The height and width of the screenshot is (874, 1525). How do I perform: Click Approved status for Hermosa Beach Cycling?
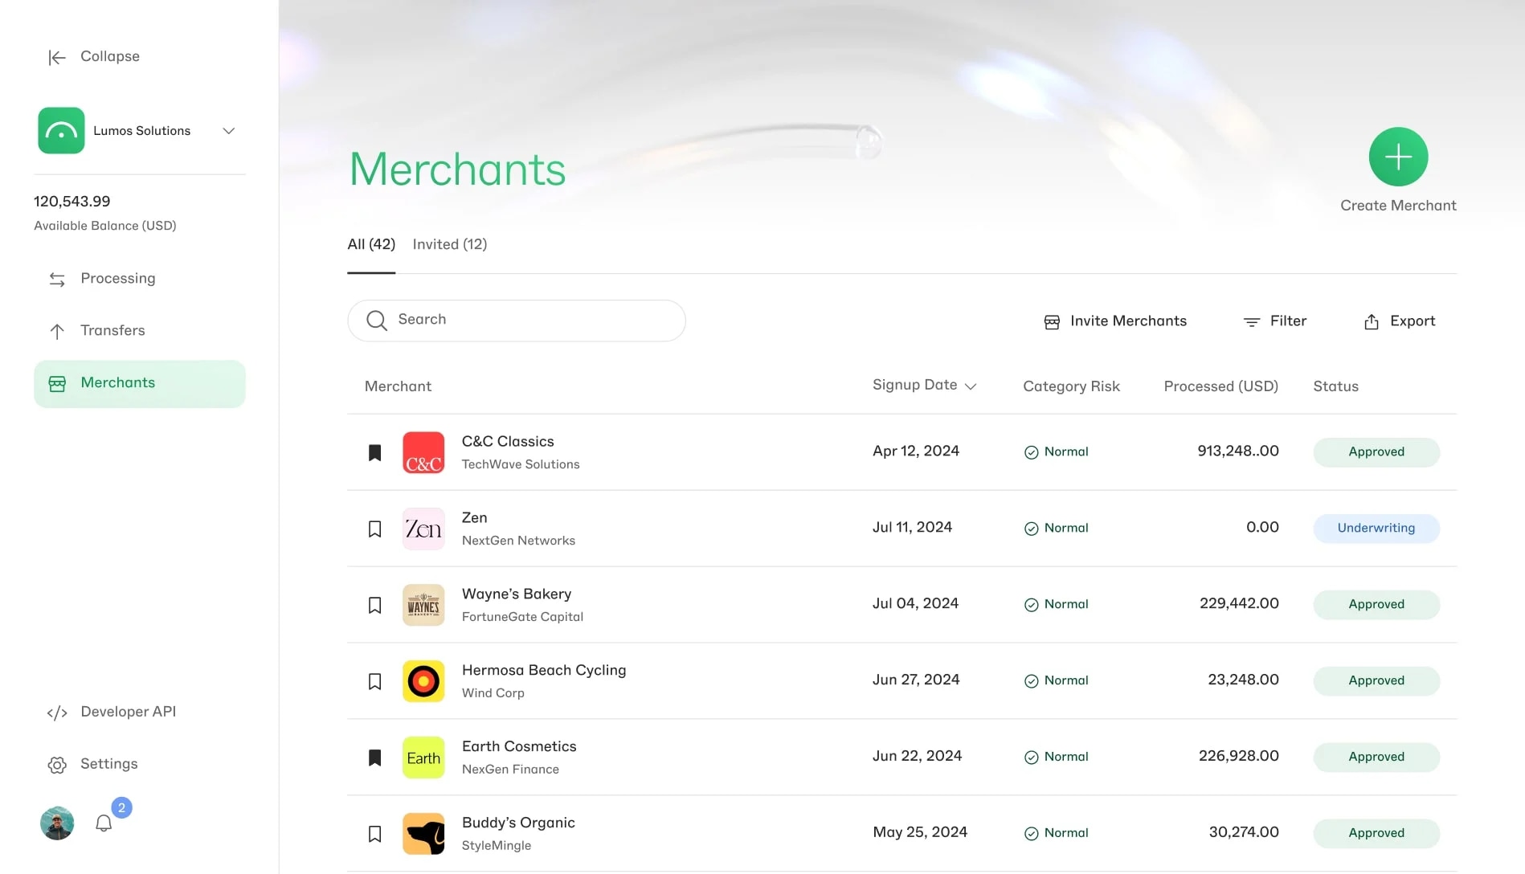(x=1376, y=681)
